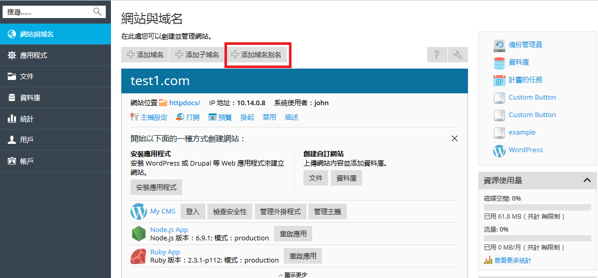This screenshot has width=598, height=278.
Task: Click the Node.js App icon
Action: [x=138, y=234]
